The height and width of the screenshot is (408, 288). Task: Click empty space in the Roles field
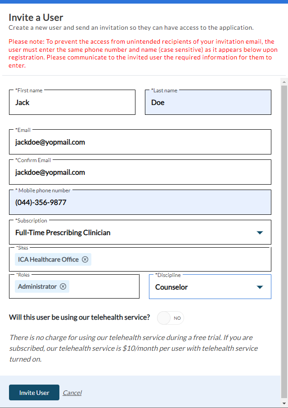click(x=103, y=287)
